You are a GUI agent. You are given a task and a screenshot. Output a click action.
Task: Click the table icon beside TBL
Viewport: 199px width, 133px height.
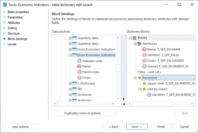pos(74,89)
